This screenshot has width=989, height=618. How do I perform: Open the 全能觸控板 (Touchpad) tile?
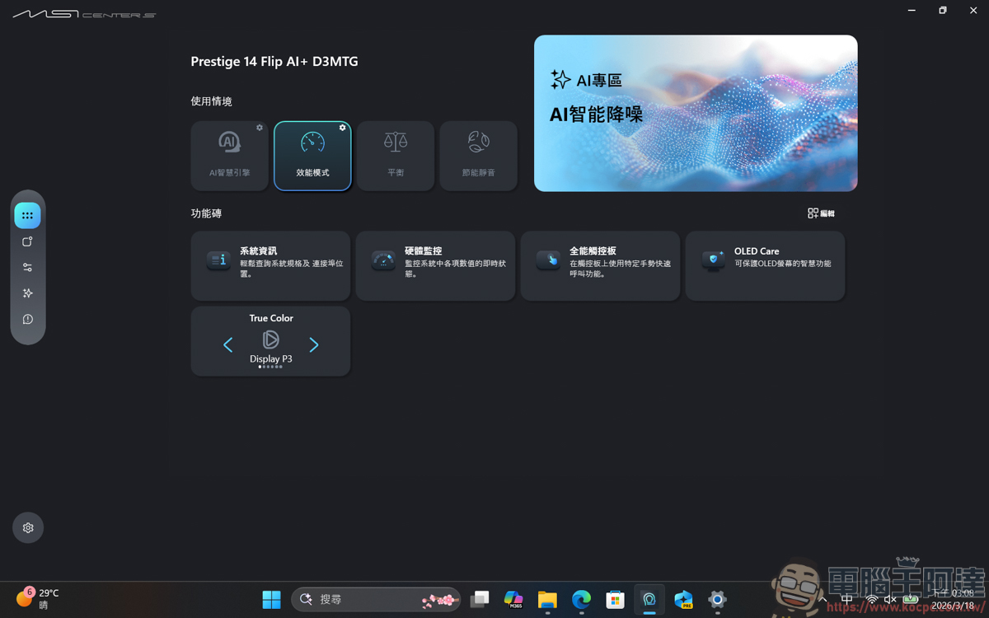tap(600, 265)
